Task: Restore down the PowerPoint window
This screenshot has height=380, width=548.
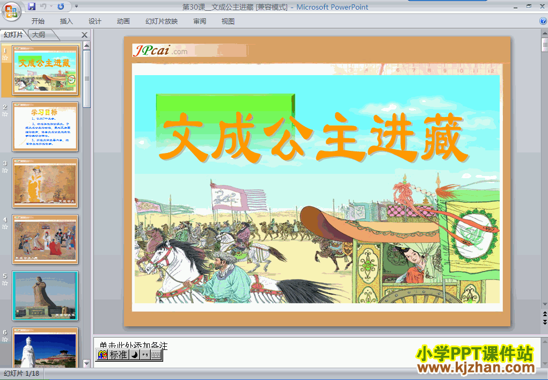Action: tap(529, 6)
